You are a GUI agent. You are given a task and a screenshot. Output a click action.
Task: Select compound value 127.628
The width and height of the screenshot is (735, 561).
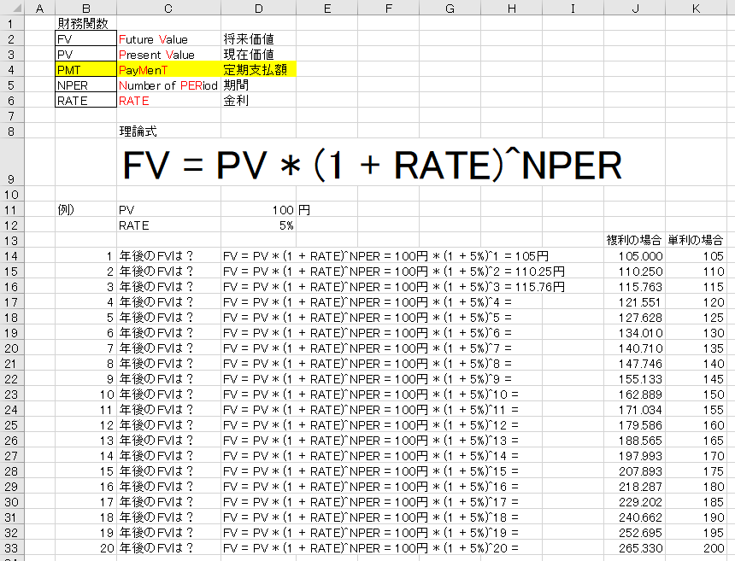634,318
